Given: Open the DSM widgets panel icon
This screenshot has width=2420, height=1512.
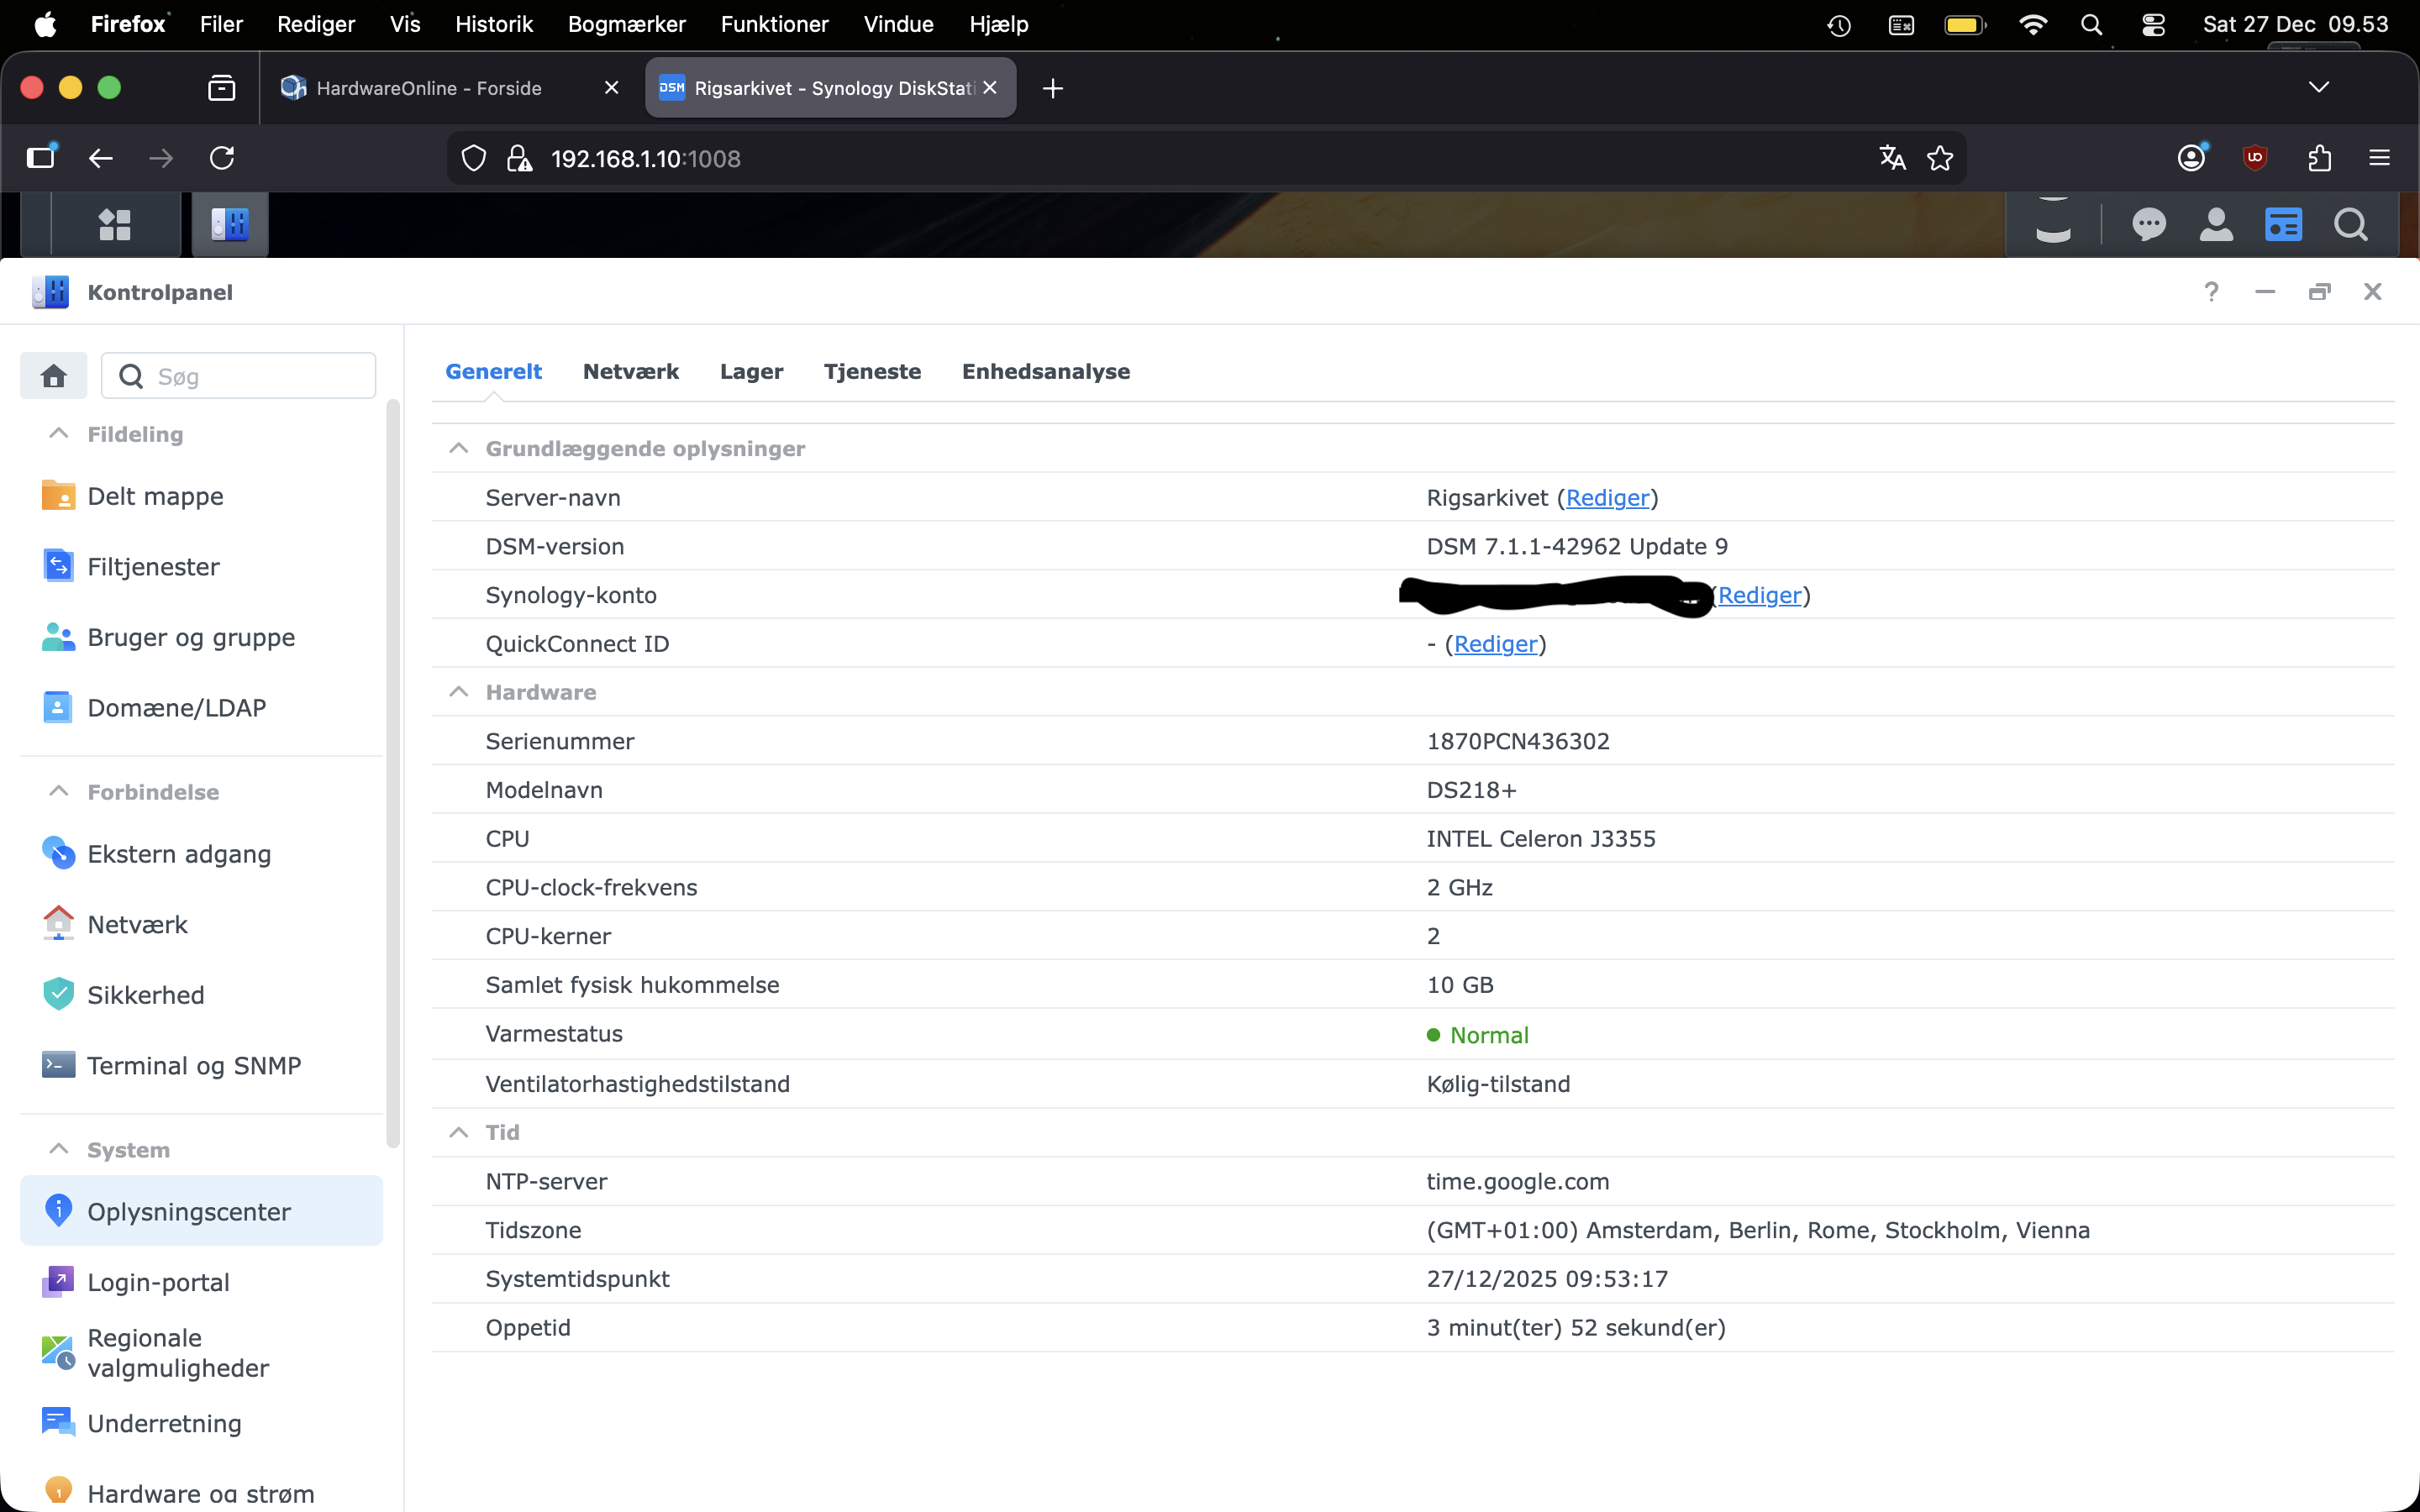Looking at the screenshot, I should (2283, 224).
